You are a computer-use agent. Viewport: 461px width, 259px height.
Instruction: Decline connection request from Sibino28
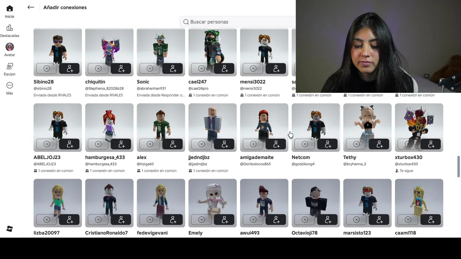(46, 68)
